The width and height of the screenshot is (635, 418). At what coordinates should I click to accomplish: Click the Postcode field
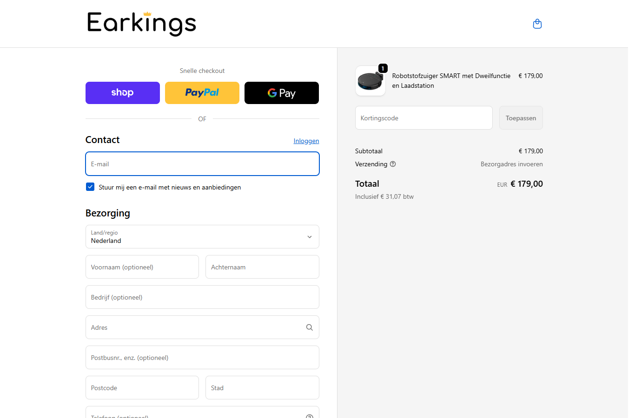pyautogui.click(x=142, y=388)
